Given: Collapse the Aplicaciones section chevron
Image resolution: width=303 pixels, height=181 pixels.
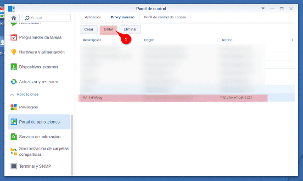Looking at the screenshot, I should pos(12,94).
